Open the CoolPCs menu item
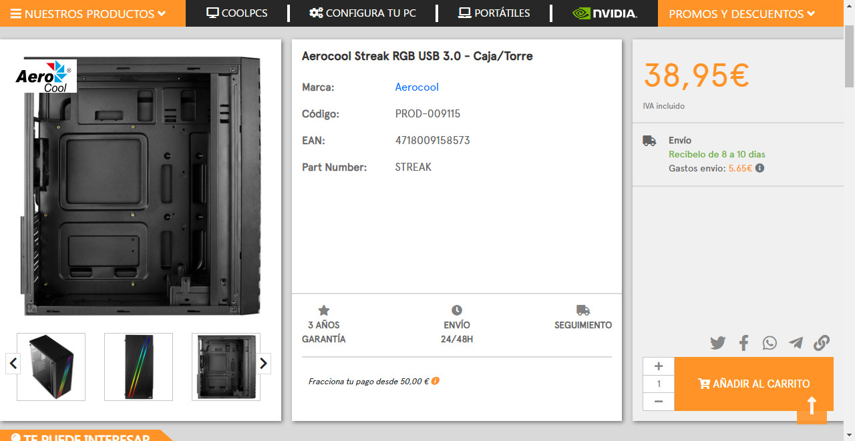855x441 pixels. pyautogui.click(x=237, y=13)
